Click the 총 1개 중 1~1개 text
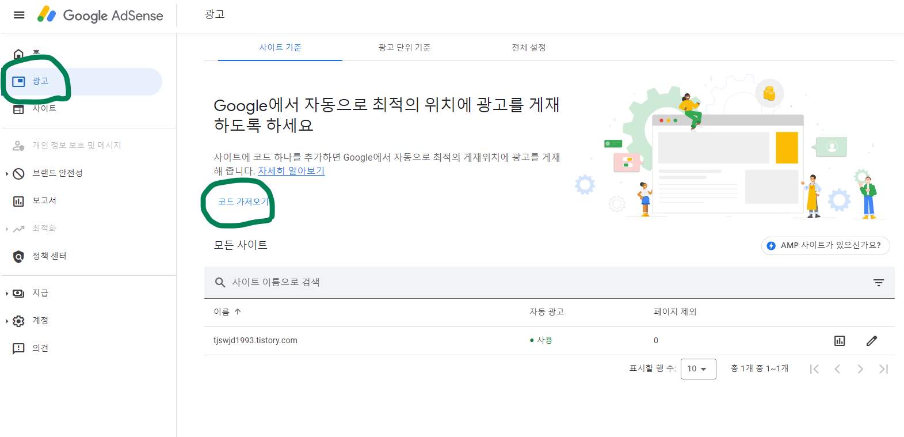Viewport: 904px width, 437px height. pos(760,368)
